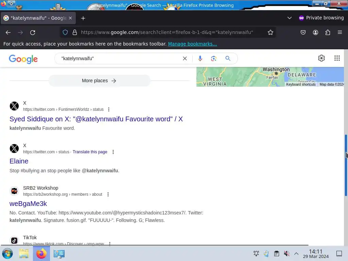Click the show desktop button
The image size is (348, 261).
[x=339, y=254]
